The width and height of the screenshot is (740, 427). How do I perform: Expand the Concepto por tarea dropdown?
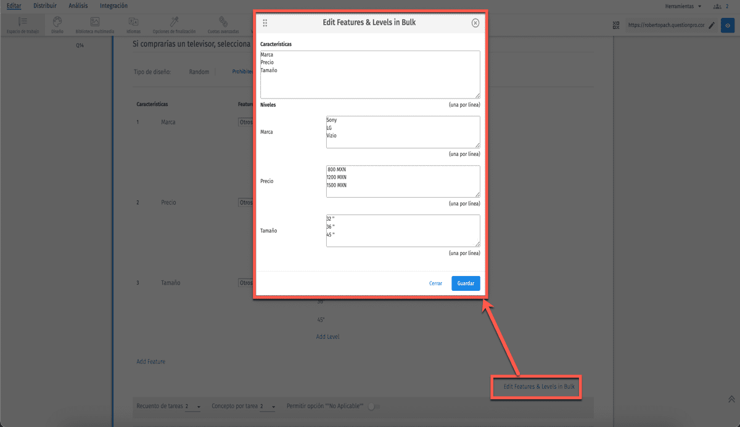click(268, 407)
